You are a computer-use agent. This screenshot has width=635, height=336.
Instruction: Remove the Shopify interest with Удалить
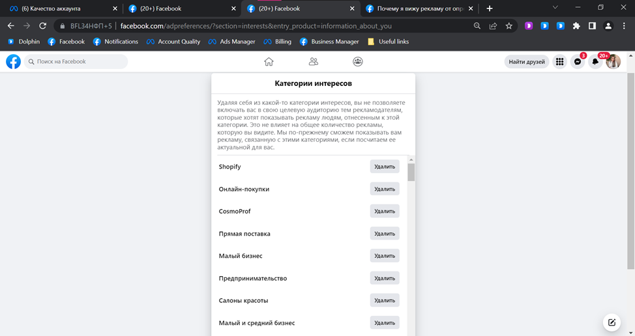coord(384,167)
